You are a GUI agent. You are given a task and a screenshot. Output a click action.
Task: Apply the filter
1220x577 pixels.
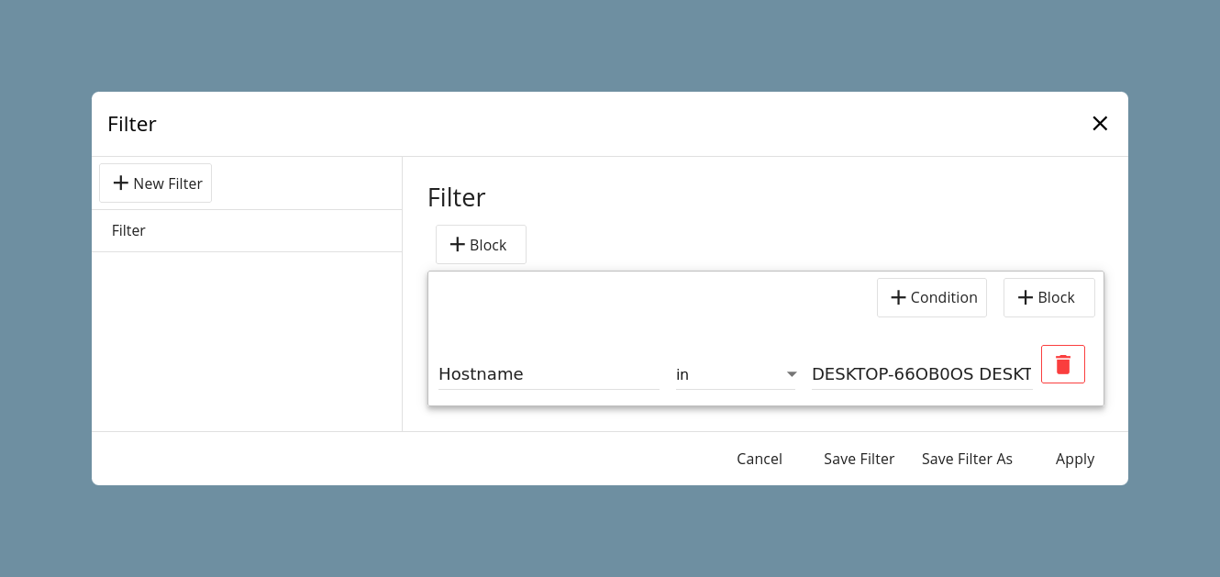[x=1075, y=459]
